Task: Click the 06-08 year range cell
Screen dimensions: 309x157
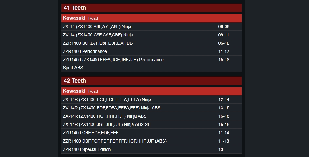Action: [224, 26]
